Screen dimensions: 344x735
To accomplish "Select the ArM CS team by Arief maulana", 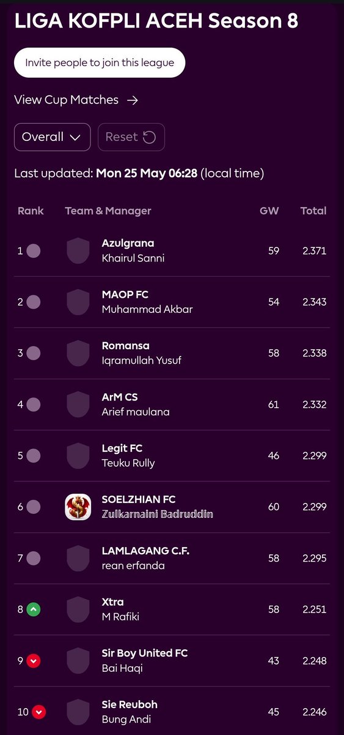I will (x=172, y=404).
